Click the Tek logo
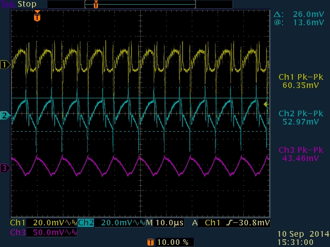The image size is (330, 247). point(8,4)
